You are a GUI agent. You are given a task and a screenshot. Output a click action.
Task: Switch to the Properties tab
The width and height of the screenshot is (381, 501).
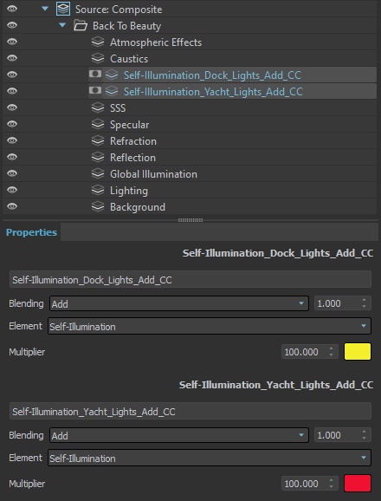31,232
